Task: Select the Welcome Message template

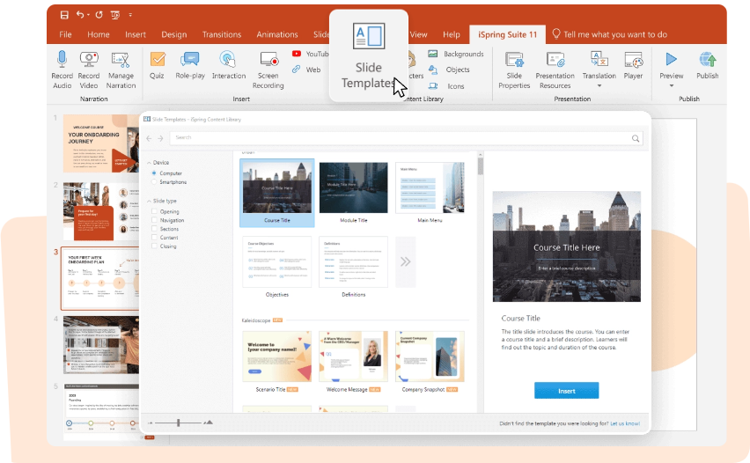Action: click(x=354, y=362)
